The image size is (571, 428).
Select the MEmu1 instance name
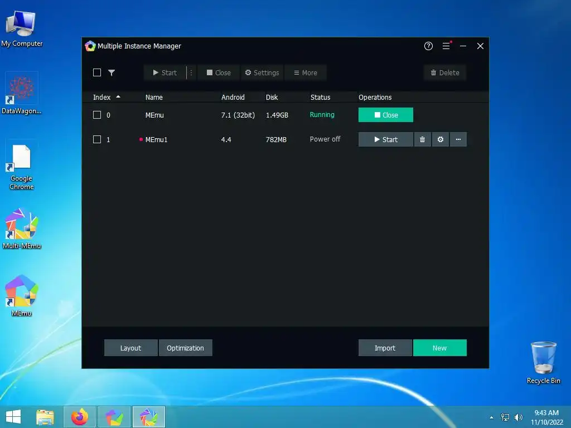pos(156,139)
